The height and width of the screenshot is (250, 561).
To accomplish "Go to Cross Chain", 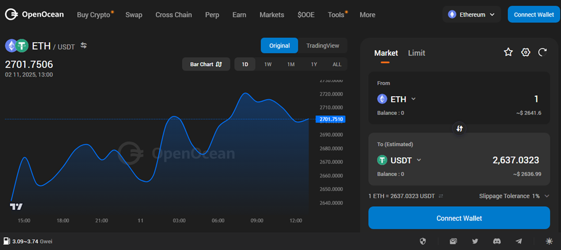I will pos(173,14).
